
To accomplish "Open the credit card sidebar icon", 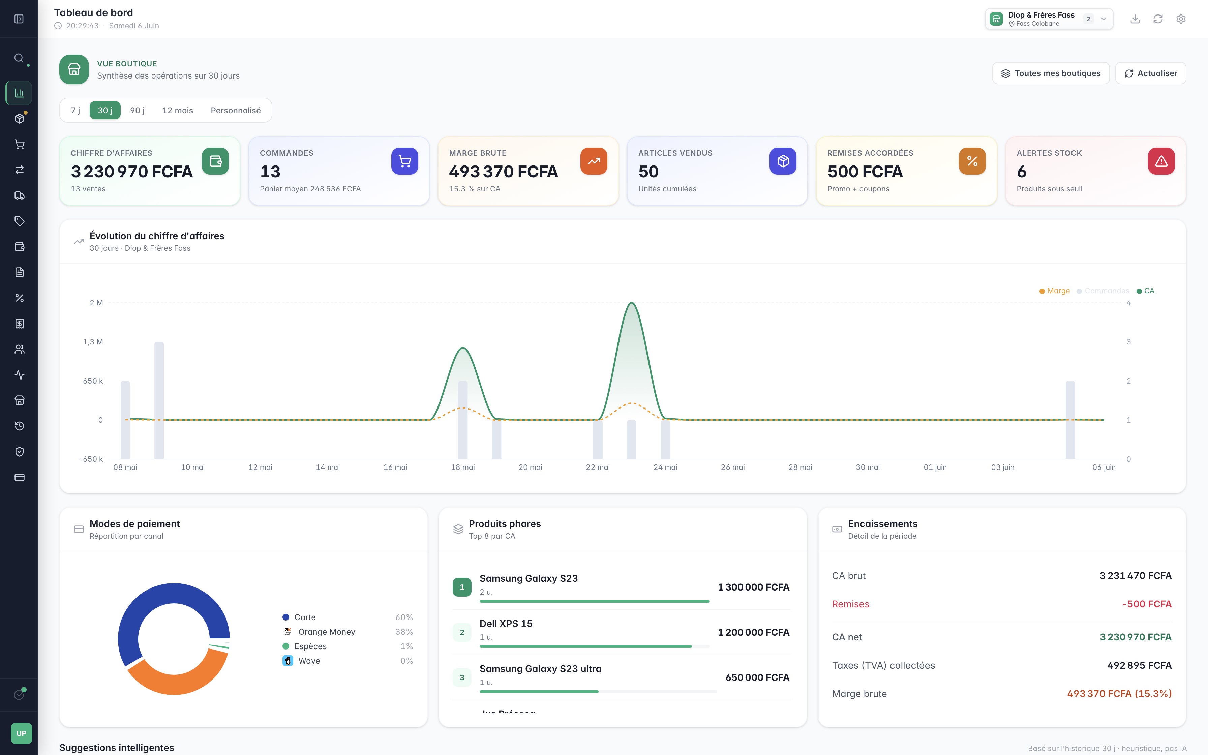I will click(x=19, y=477).
